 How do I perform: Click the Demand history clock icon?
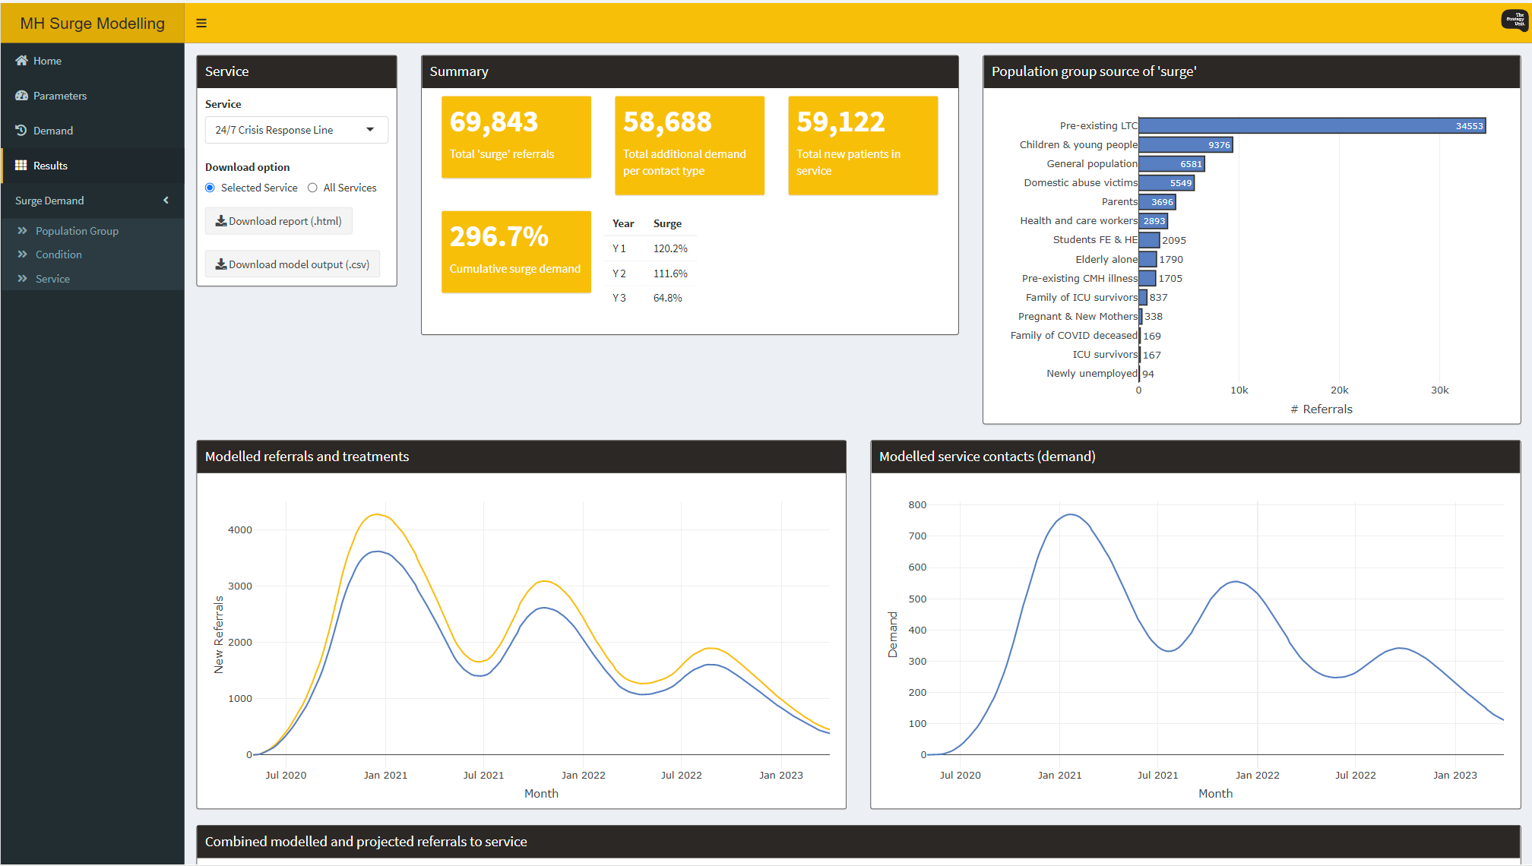(x=21, y=131)
